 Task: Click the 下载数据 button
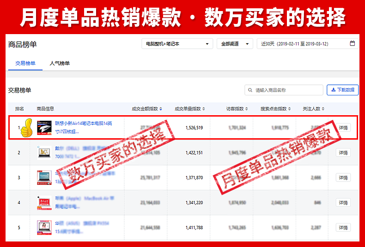(343, 90)
